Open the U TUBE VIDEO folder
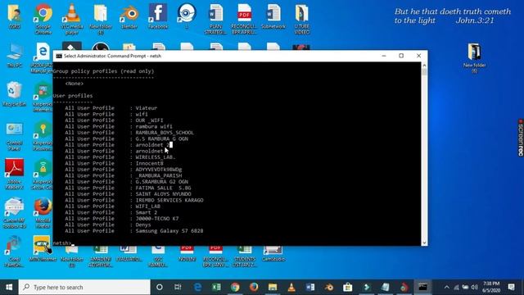Screen dimensions: 524x295 302,19
